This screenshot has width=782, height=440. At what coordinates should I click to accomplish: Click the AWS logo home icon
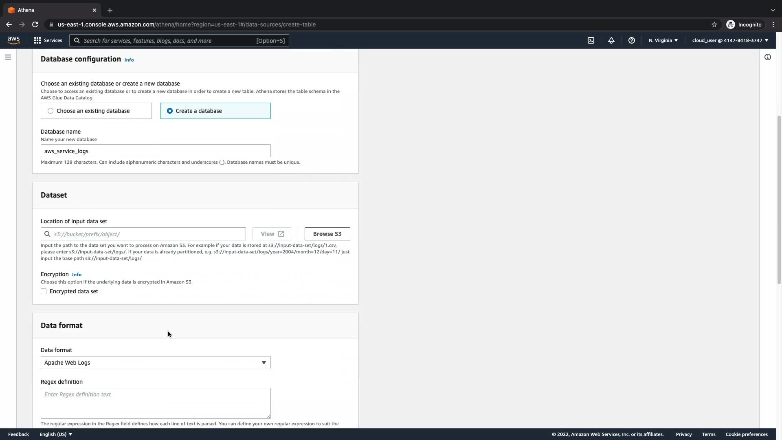tap(13, 40)
